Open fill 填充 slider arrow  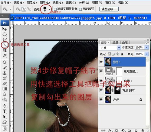146,54
